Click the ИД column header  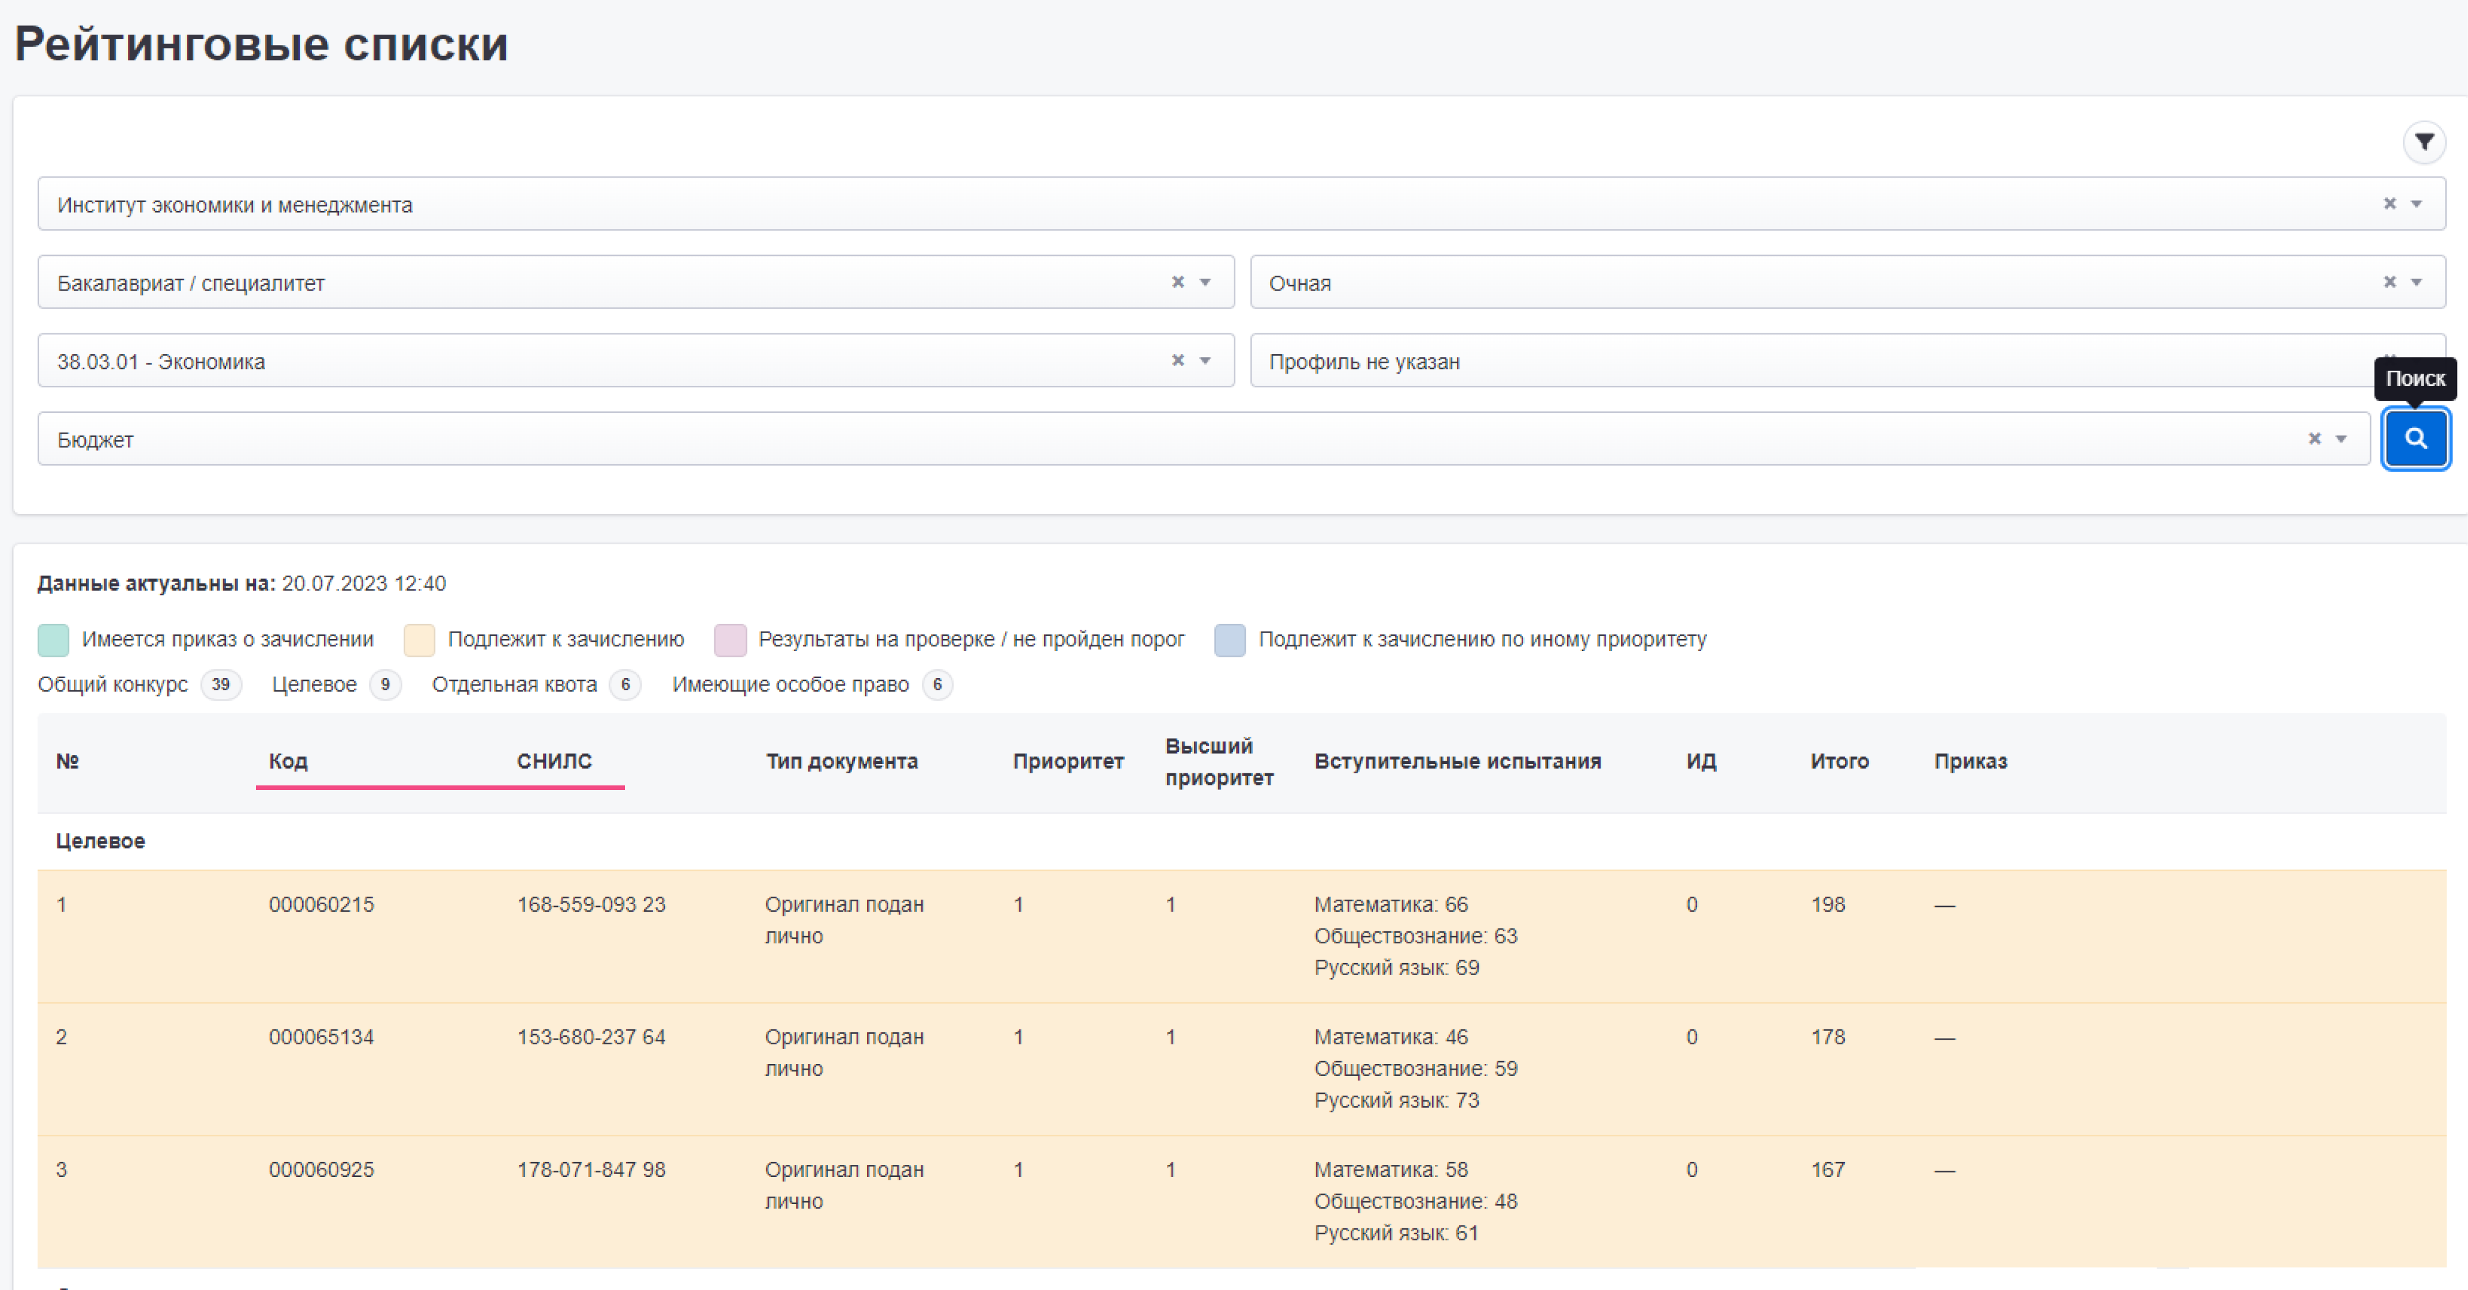(x=1701, y=761)
